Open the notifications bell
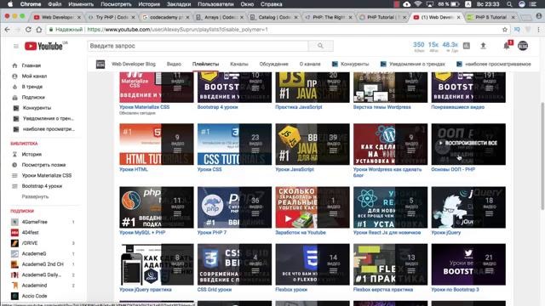This screenshot has width=545, height=306. point(507,46)
